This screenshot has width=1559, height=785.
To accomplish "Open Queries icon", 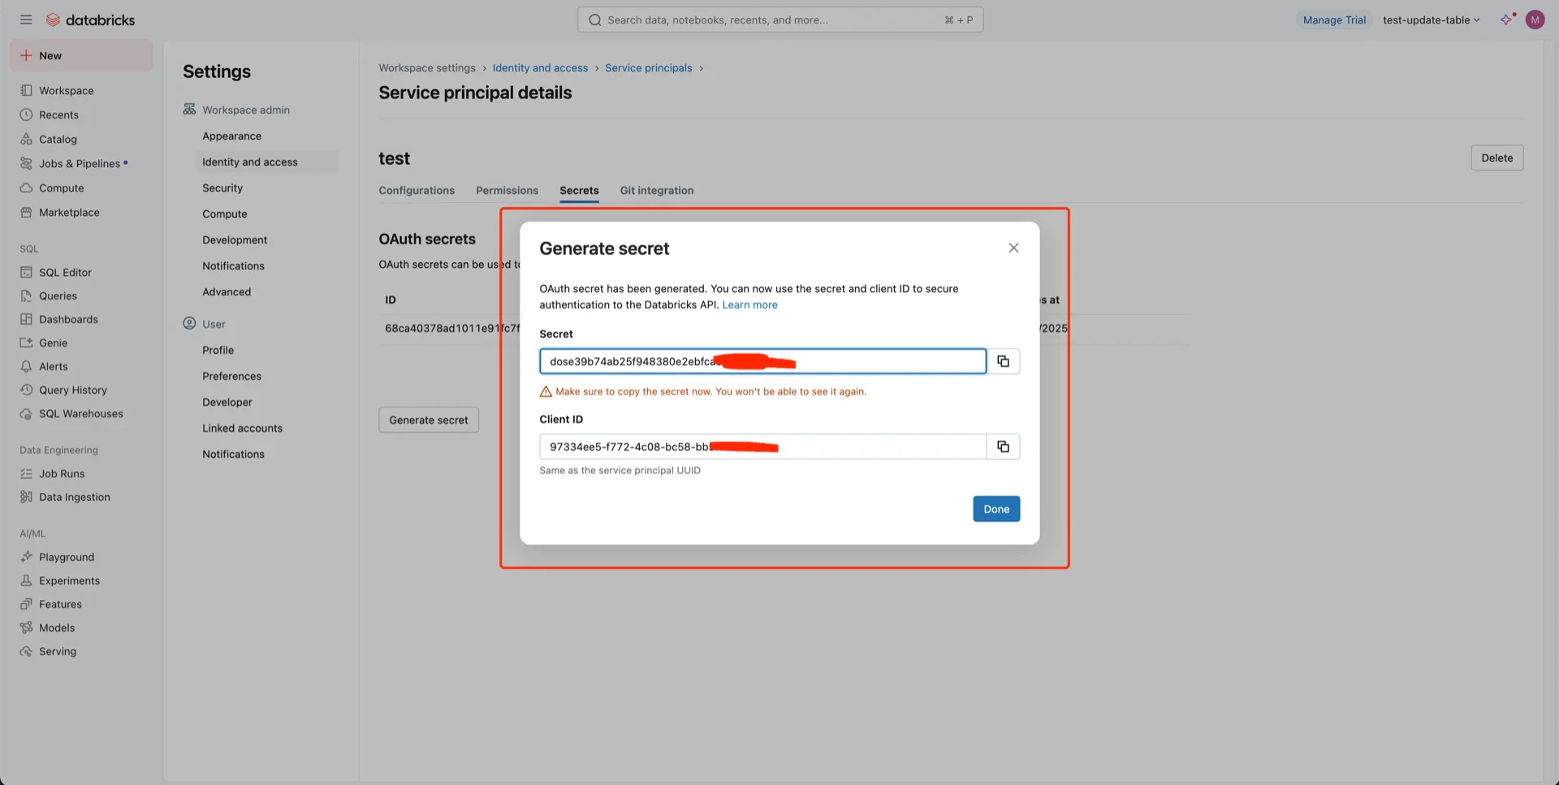I will (26, 295).
